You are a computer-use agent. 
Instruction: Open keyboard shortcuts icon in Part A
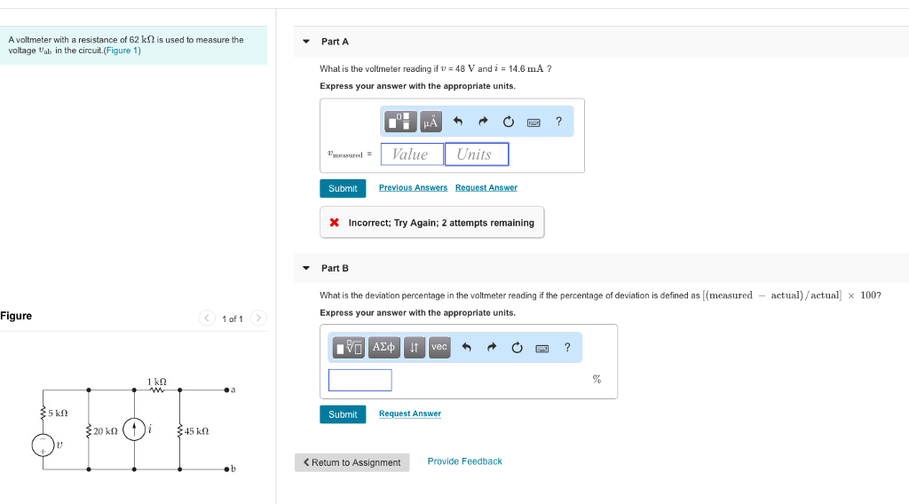[x=534, y=122]
